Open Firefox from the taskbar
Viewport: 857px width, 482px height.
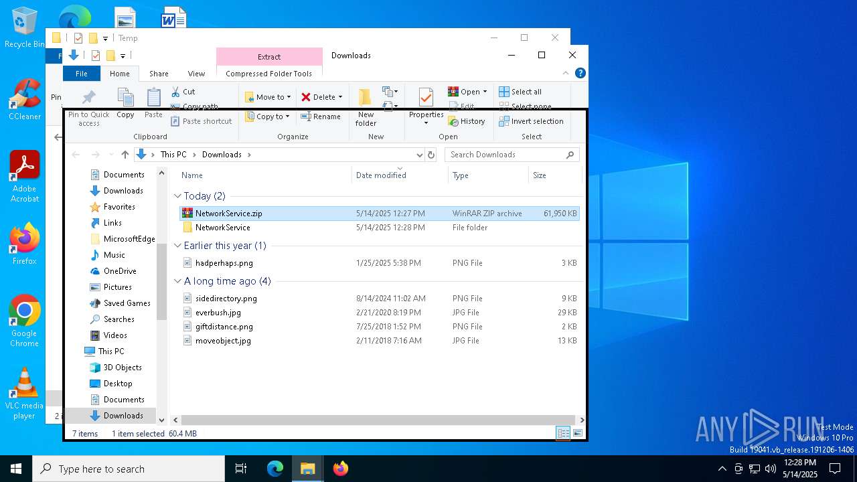click(341, 469)
